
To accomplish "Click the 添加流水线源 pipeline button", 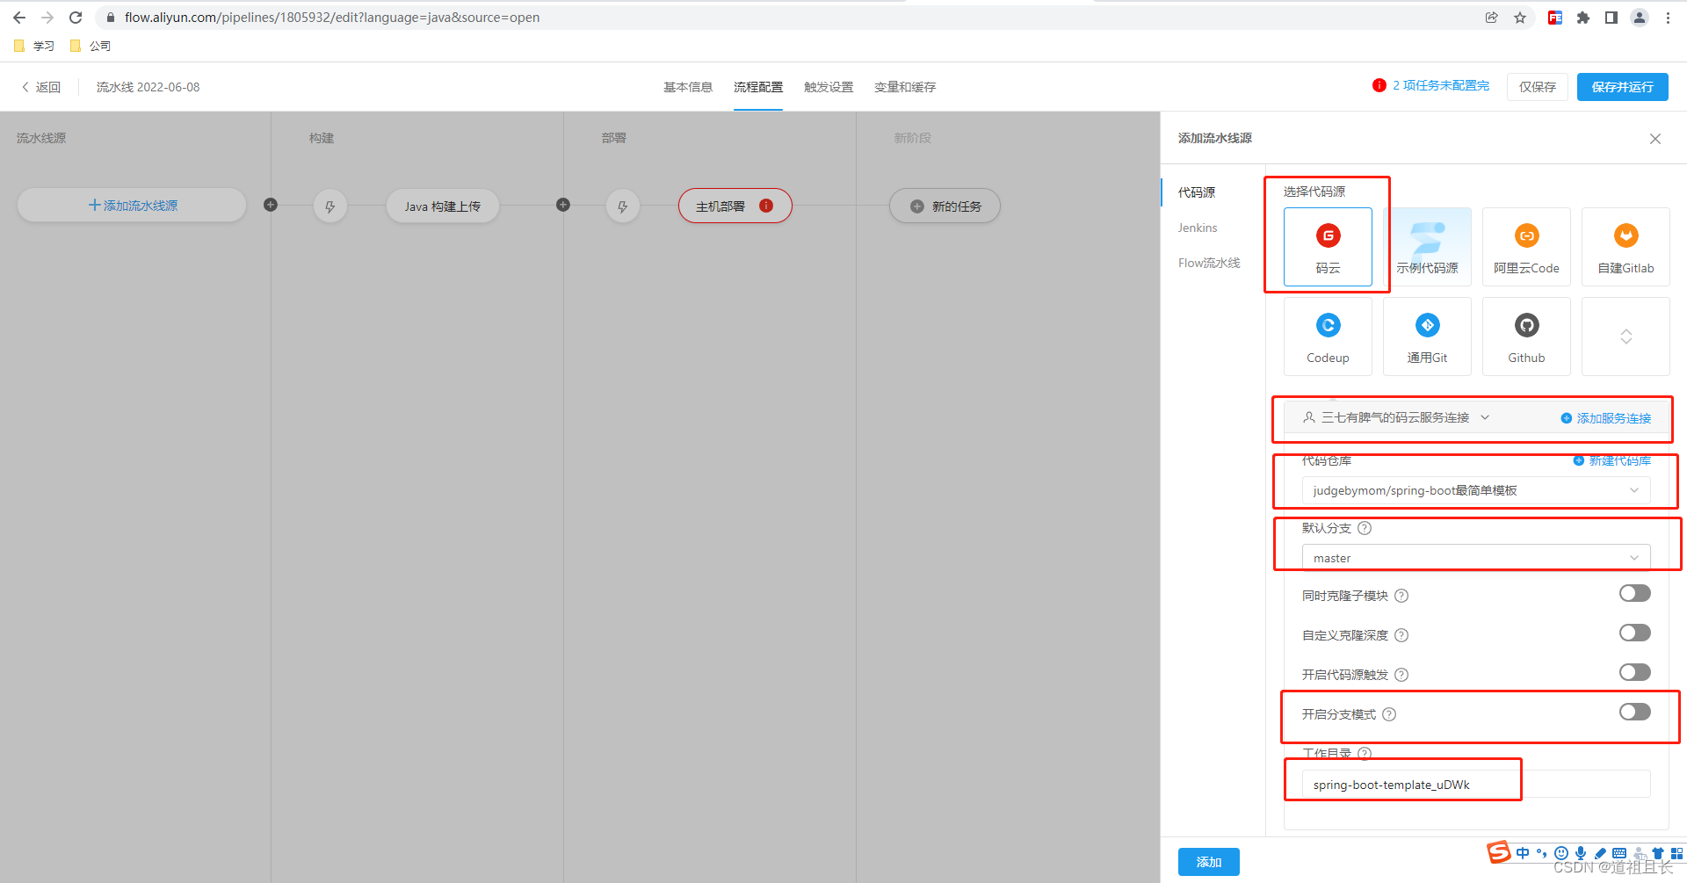I will coord(132,206).
